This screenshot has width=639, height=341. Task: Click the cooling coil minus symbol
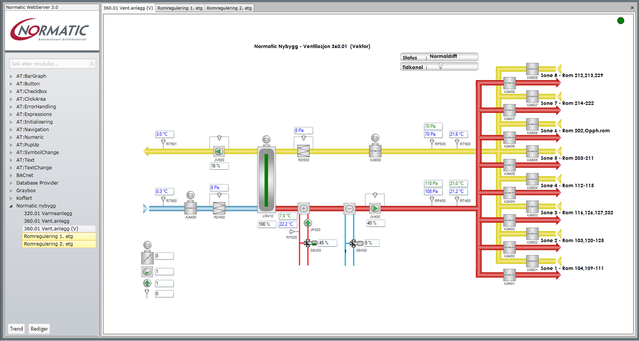(x=349, y=208)
